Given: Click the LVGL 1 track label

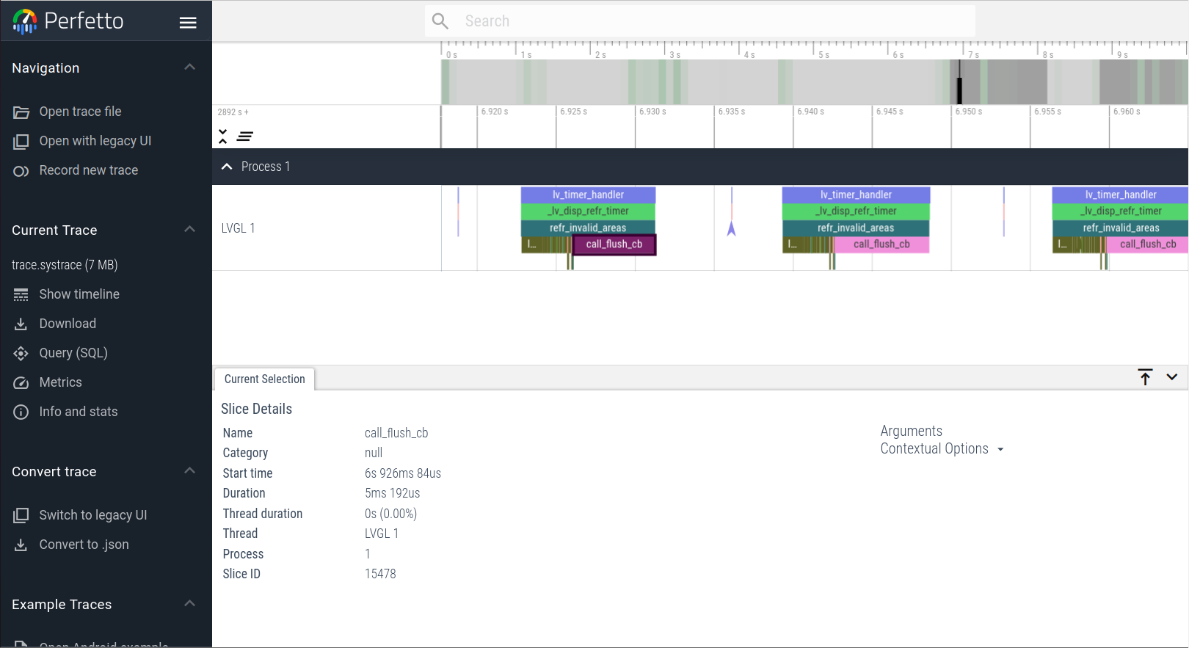Looking at the screenshot, I should point(238,228).
